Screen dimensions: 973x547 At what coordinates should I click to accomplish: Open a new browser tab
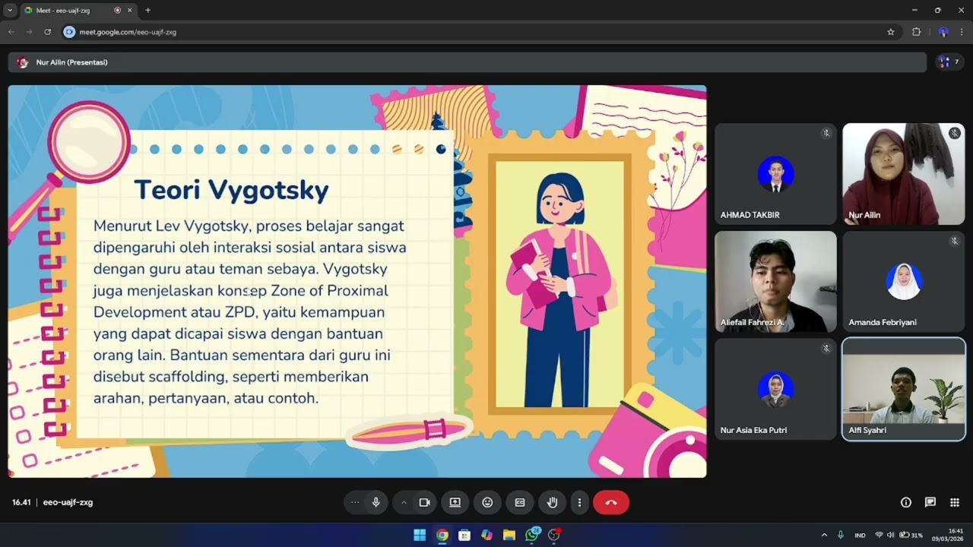147,11
